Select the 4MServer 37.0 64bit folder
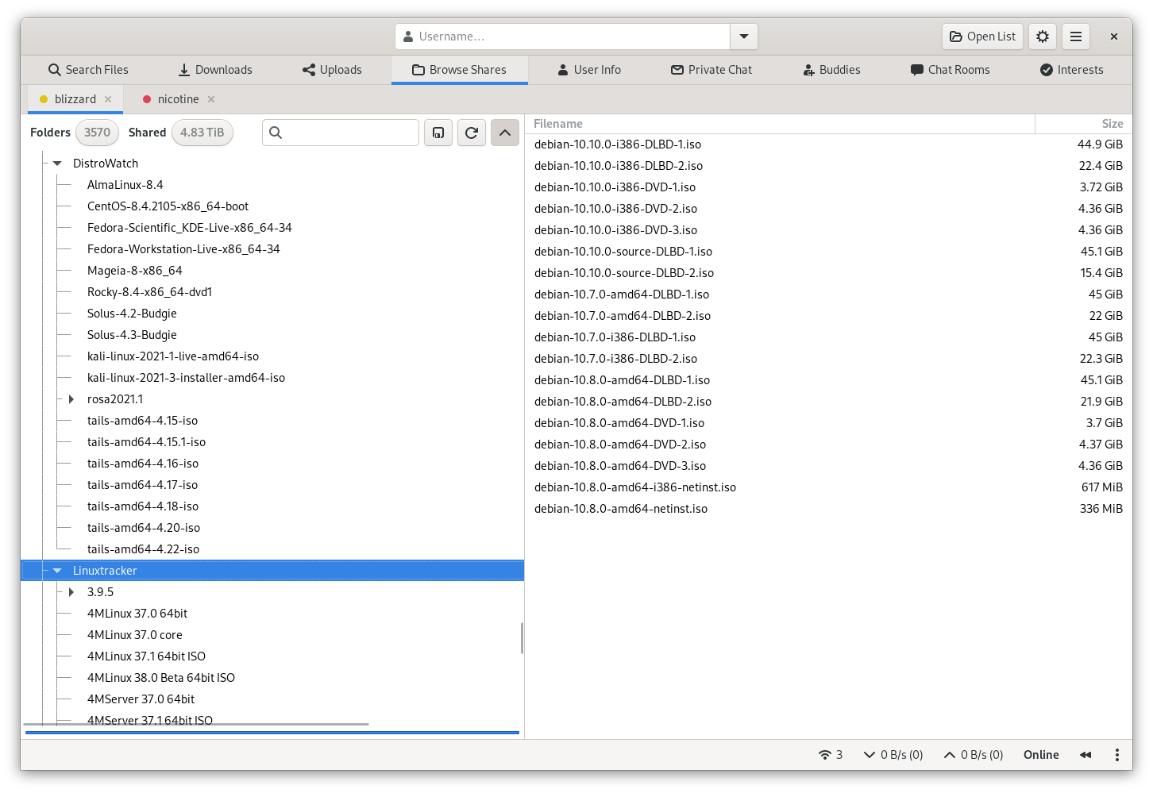 click(x=141, y=699)
